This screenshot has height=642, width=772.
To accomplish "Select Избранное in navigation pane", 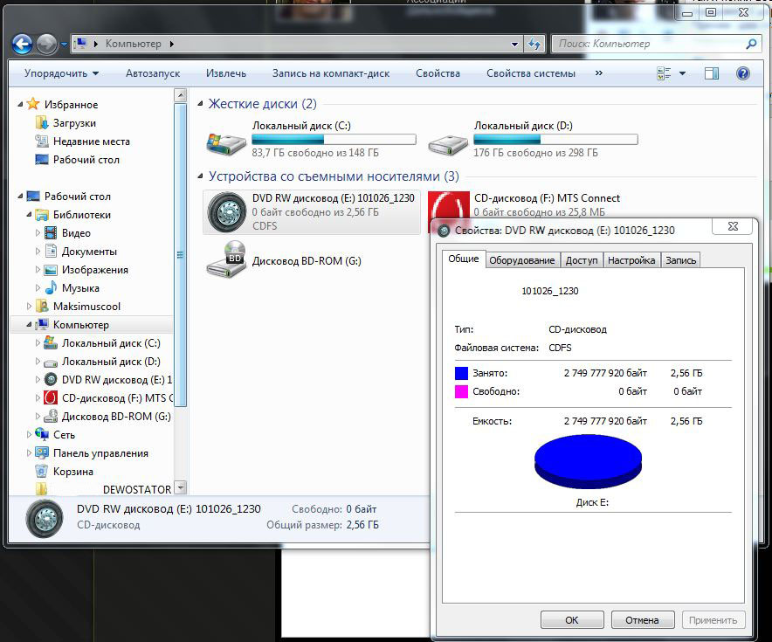I will [71, 104].
